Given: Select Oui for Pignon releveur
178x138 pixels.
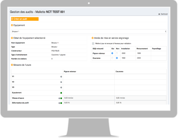Looking at the screenshot, I should click(x=112, y=53).
